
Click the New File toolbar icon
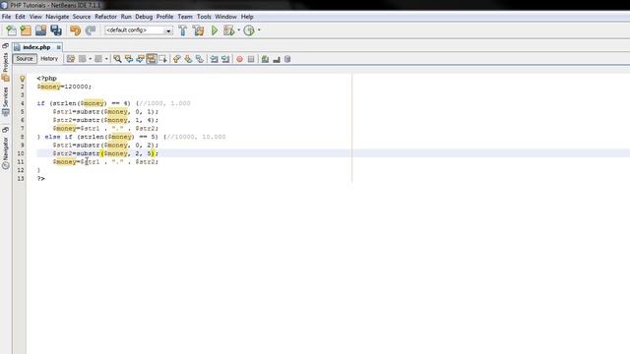[x=11, y=30]
